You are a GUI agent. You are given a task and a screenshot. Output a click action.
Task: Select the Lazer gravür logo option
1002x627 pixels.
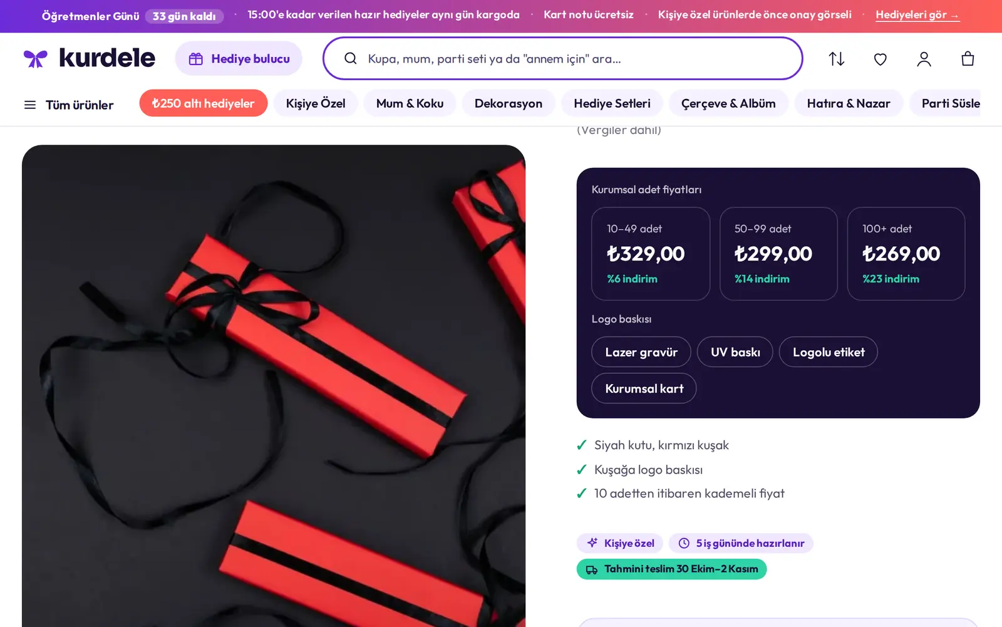641,352
